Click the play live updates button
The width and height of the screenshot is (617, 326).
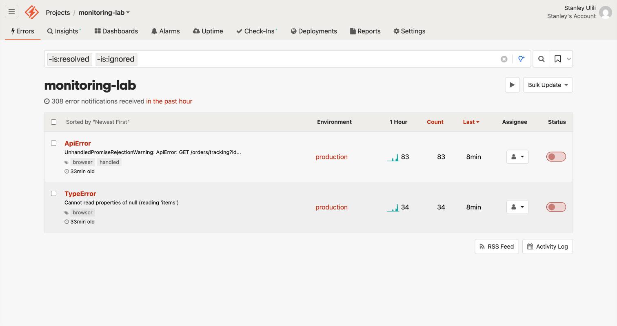(x=512, y=85)
